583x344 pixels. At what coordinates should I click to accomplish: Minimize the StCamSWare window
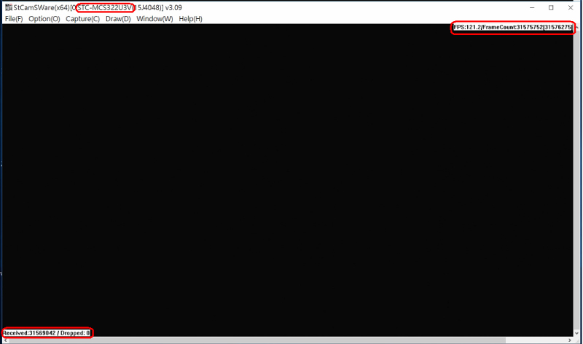click(531, 7)
